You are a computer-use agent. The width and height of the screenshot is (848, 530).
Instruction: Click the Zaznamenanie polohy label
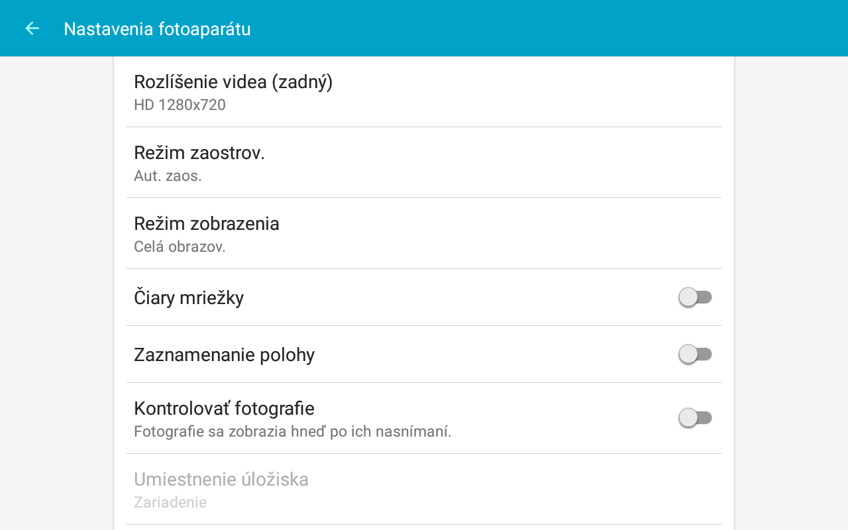224,354
